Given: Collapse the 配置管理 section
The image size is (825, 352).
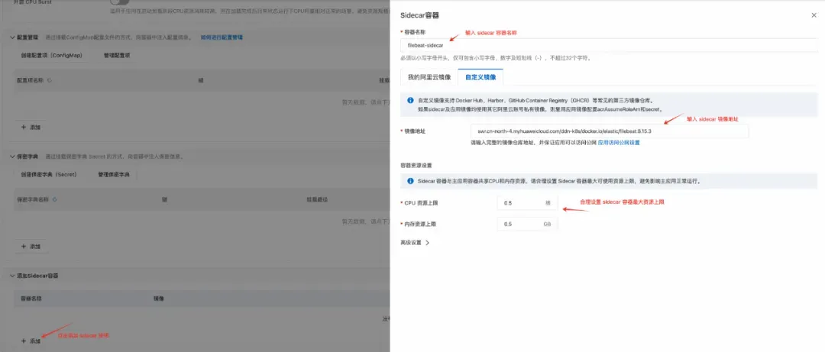Looking at the screenshot, I should click(13, 37).
